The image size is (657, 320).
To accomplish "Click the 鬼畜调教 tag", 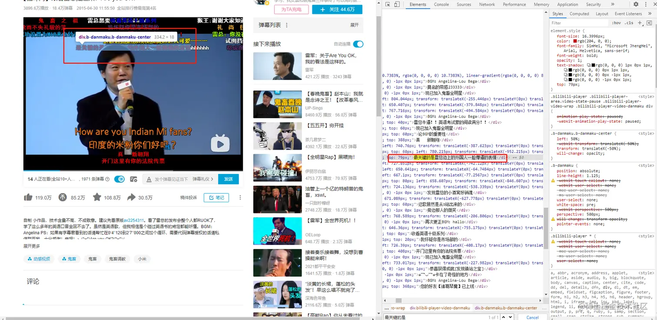I will tap(117, 259).
